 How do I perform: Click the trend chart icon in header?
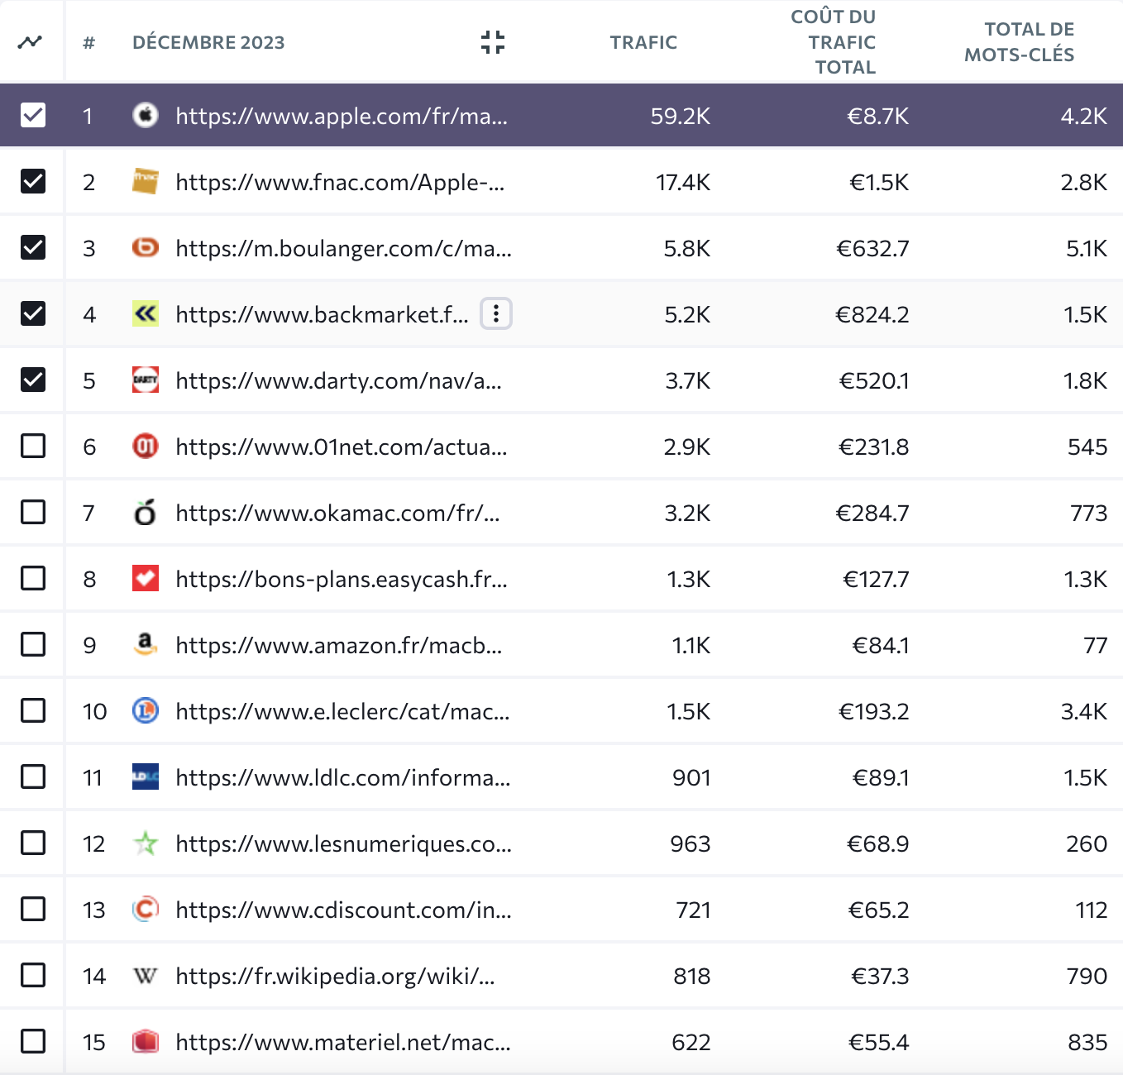31,41
